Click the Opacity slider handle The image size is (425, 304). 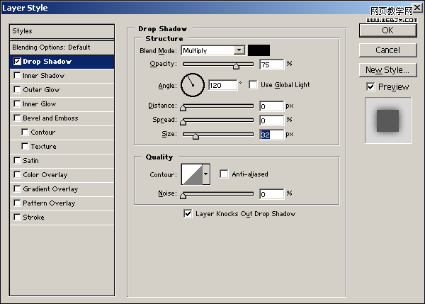tap(236, 66)
